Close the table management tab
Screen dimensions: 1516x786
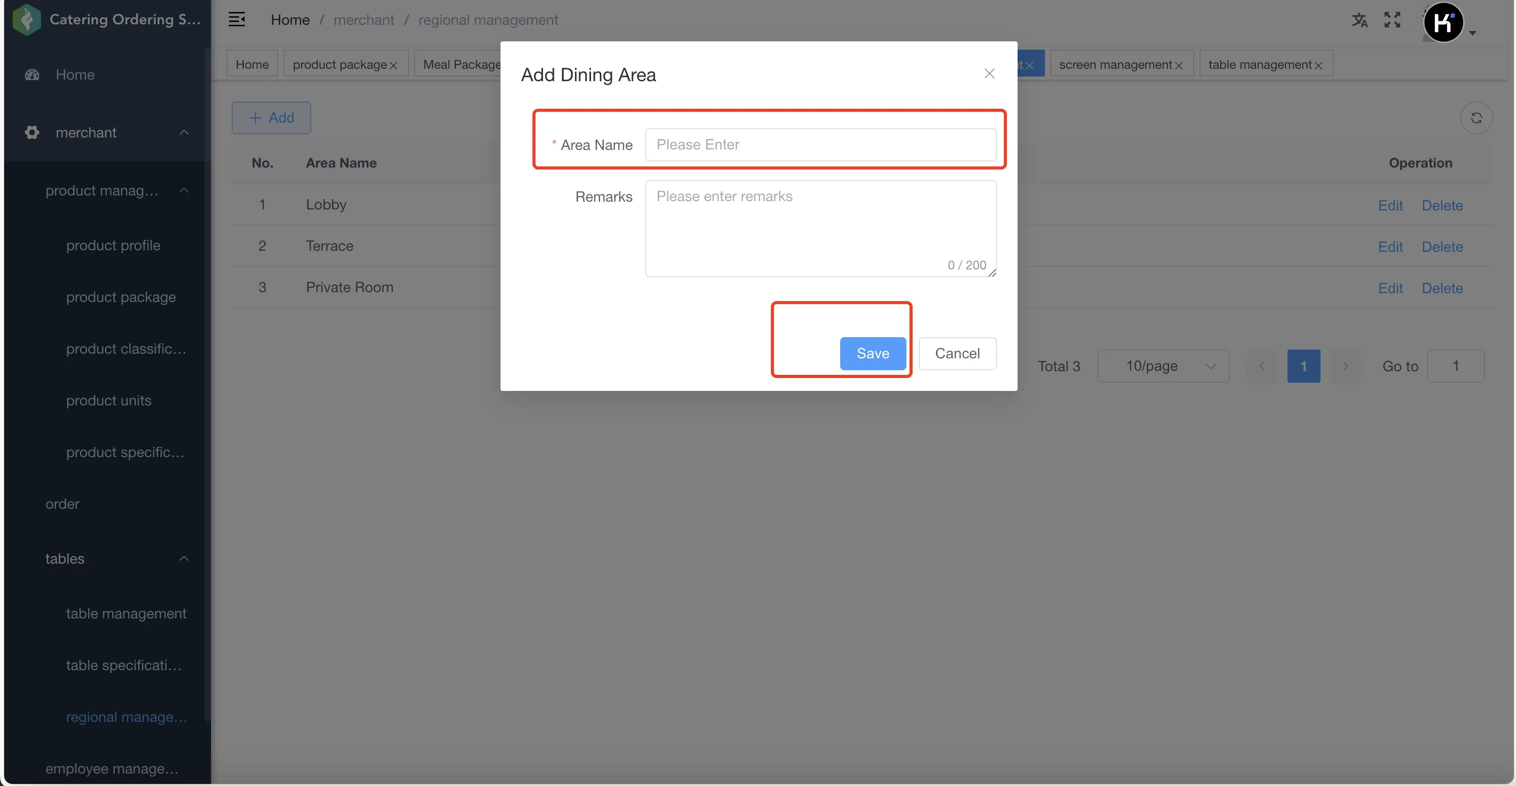(1318, 65)
